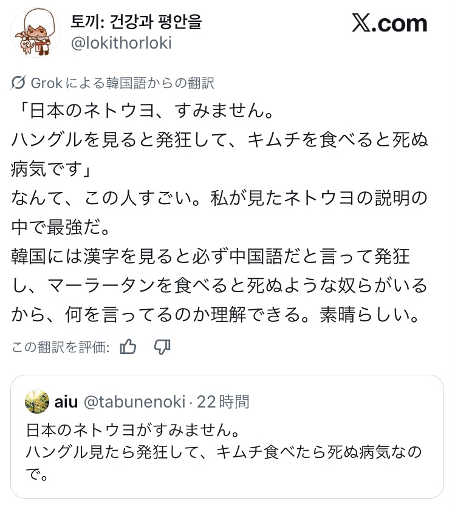The height and width of the screenshot is (512, 455).
Task: Click the sentence starting なんて、この人すごい
Action: pos(219,198)
